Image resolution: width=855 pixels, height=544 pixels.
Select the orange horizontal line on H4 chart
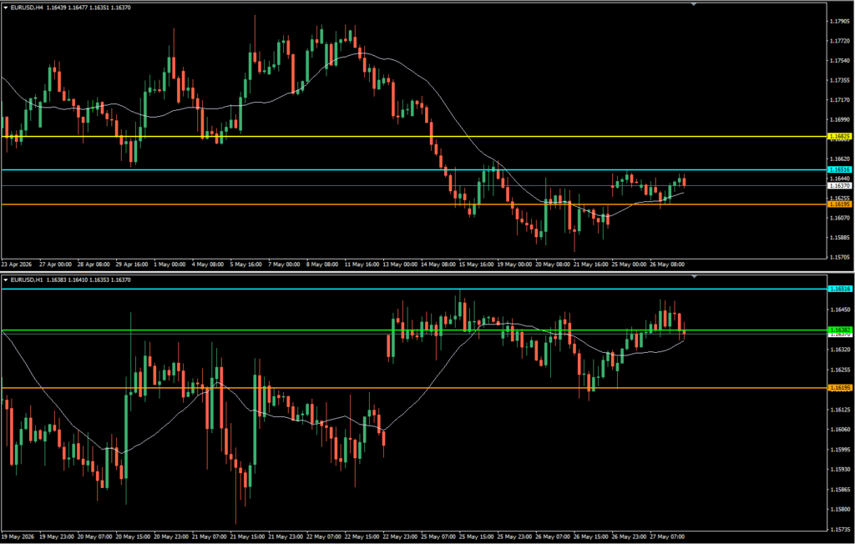tap(414, 204)
